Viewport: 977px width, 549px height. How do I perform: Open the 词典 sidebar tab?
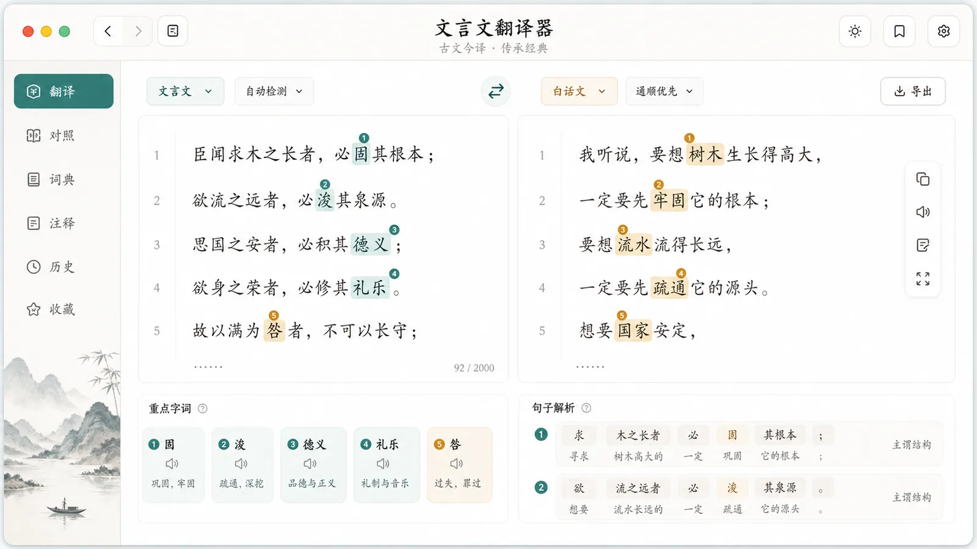[64, 179]
